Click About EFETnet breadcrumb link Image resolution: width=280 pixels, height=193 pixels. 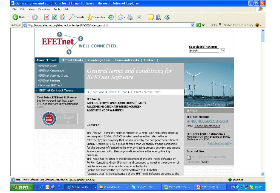(x=117, y=92)
